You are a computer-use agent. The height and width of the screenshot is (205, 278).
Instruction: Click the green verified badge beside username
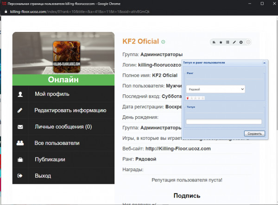163,42
